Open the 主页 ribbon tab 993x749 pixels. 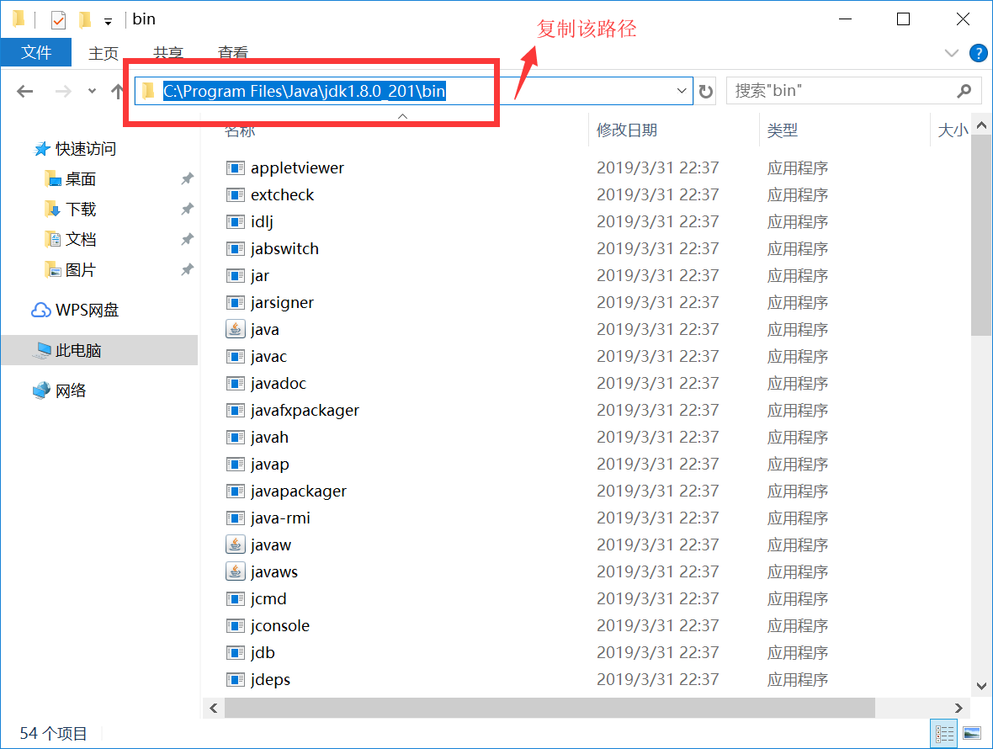[x=104, y=53]
